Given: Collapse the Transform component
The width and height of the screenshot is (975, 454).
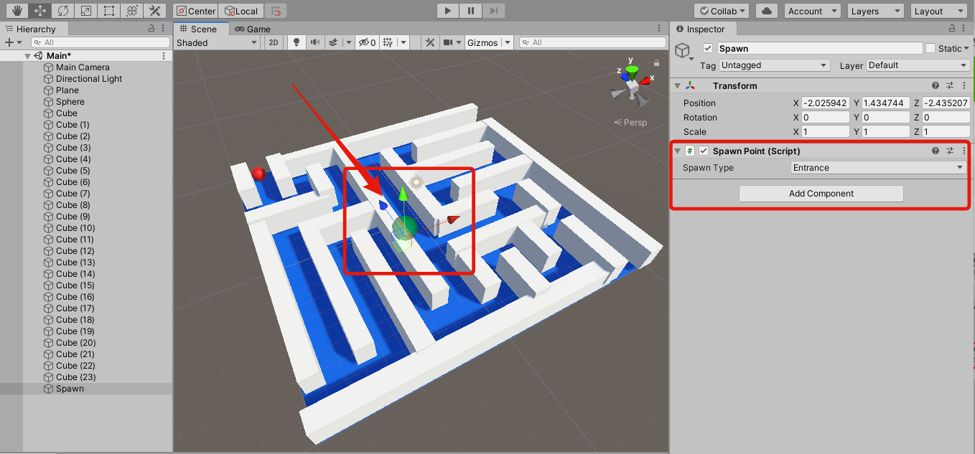Looking at the screenshot, I should tap(677, 85).
